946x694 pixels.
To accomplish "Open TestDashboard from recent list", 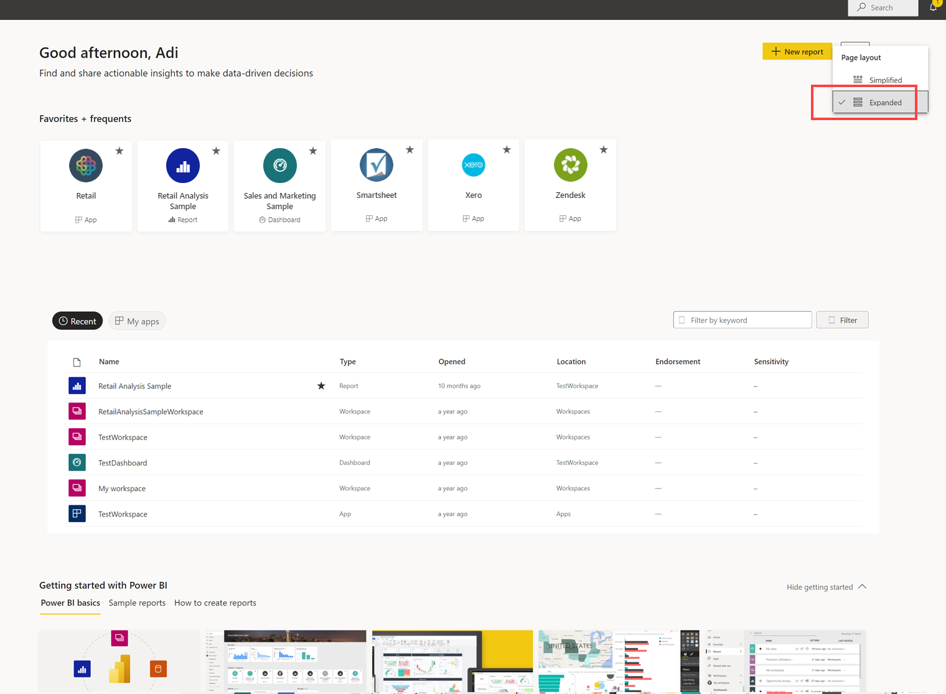I will tap(123, 462).
